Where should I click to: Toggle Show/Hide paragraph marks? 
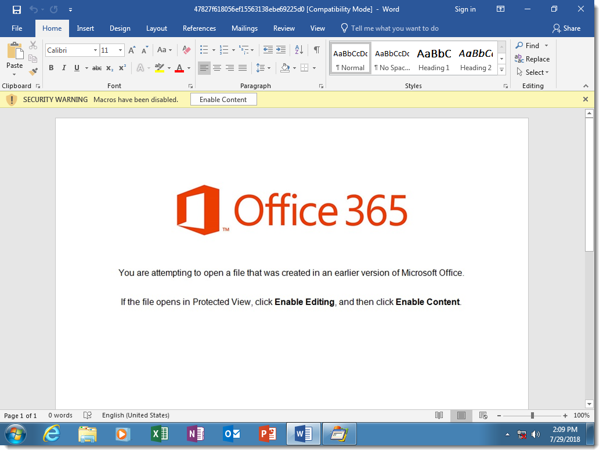point(316,49)
